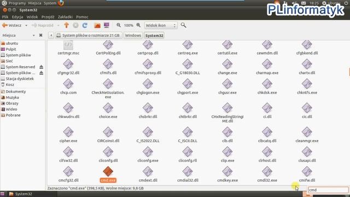The height and width of the screenshot is (197, 350).
Task: Open Pobrane in the sidebar
Action: (x=13, y=115)
